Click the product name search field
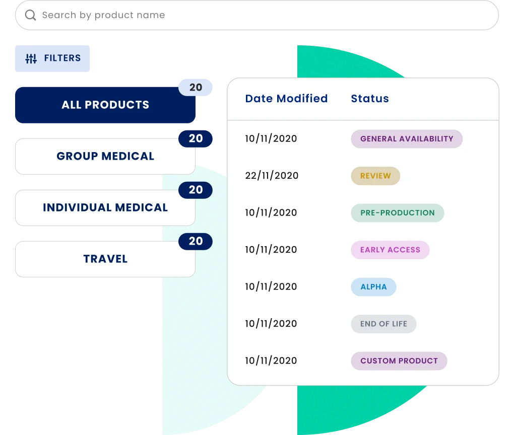This screenshot has height=435, width=514. [202, 15]
